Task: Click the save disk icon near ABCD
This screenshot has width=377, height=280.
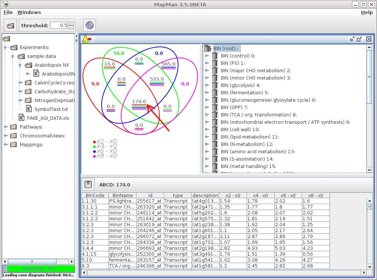Action: point(88,185)
